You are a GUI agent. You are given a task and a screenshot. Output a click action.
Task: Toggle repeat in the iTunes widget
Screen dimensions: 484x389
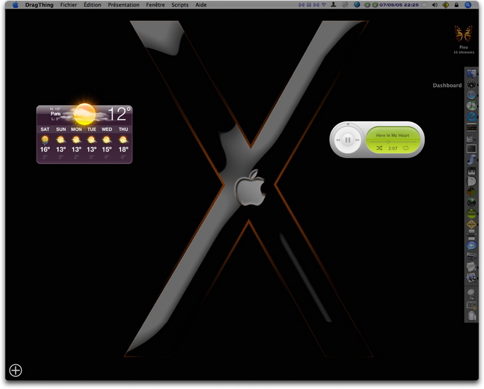pyautogui.click(x=406, y=148)
